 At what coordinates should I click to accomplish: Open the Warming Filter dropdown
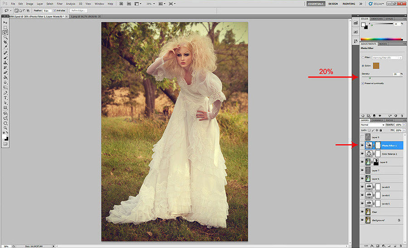point(387,58)
